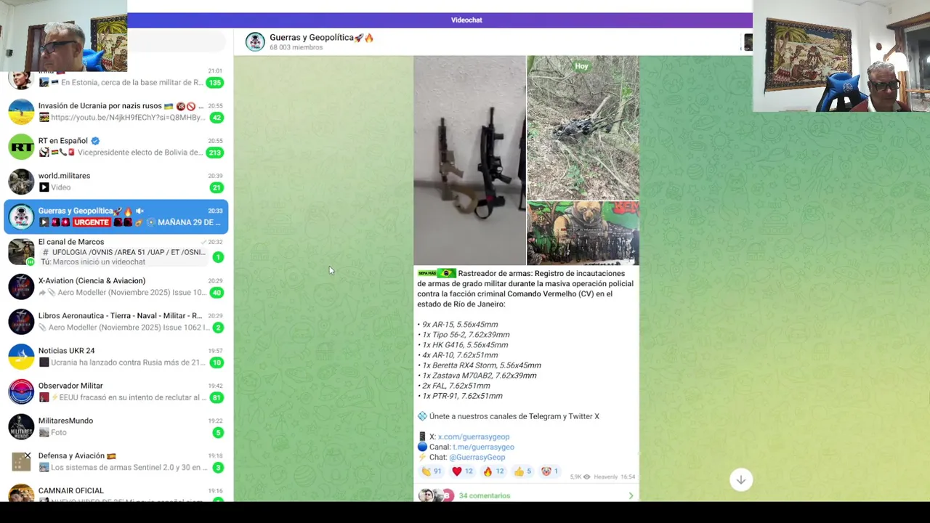The width and height of the screenshot is (930, 523).
Task: Click the youtu.be link preview in Invasión de Ucrania
Action: pyautogui.click(x=127, y=117)
